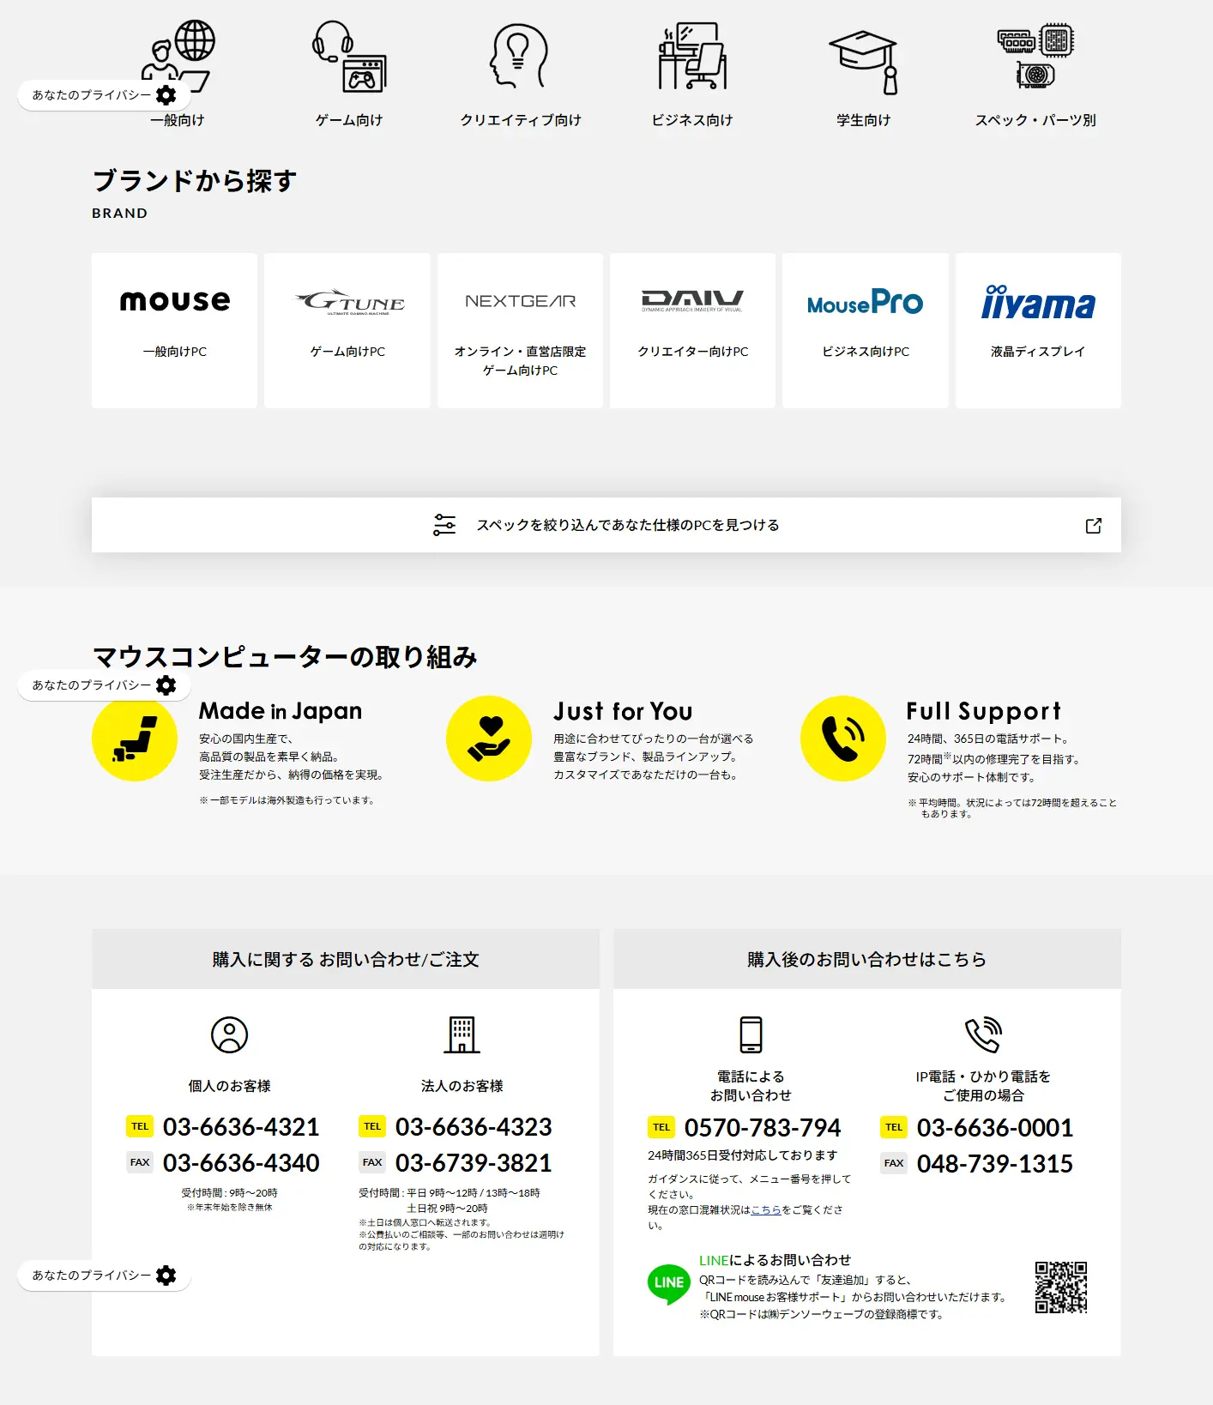The height and width of the screenshot is (1405, 1213).
Task: Click the spec filter sliders icon
Action: (444, 525)
